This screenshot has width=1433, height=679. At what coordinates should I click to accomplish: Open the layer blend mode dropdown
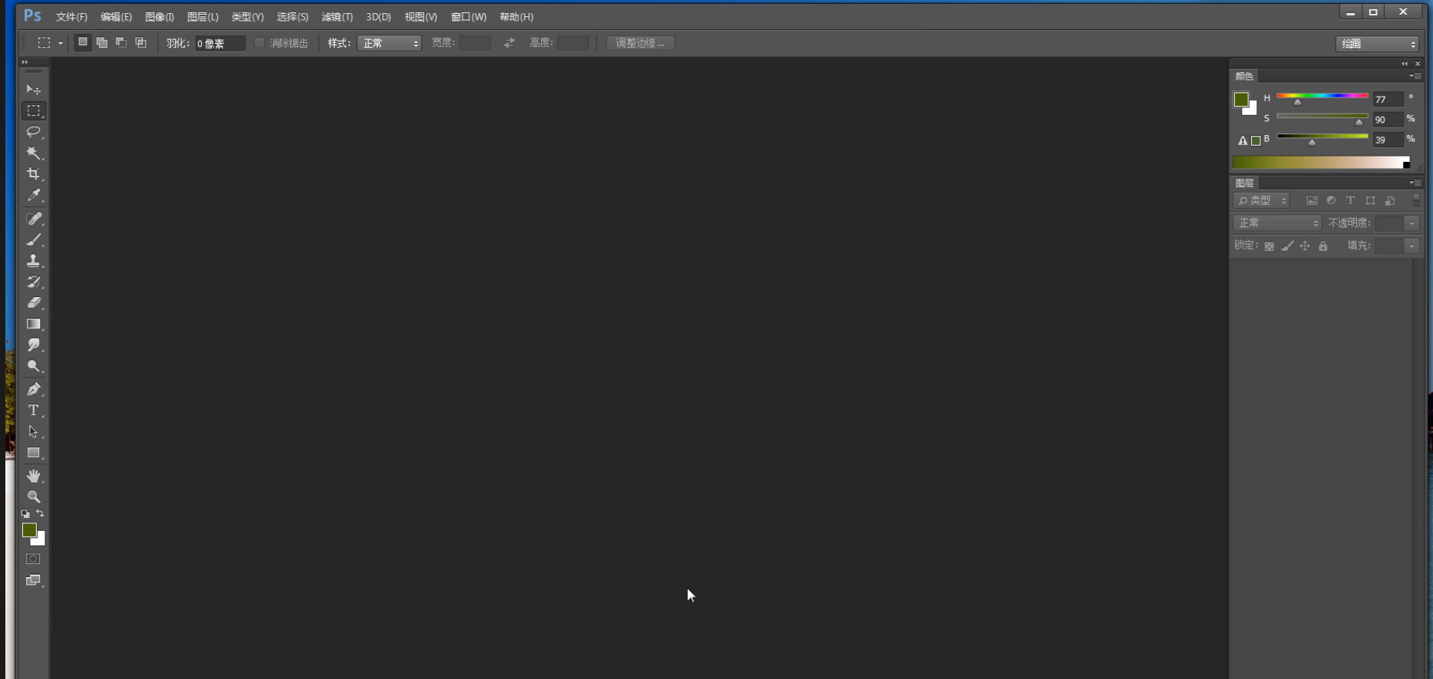tap(1277, 222)
